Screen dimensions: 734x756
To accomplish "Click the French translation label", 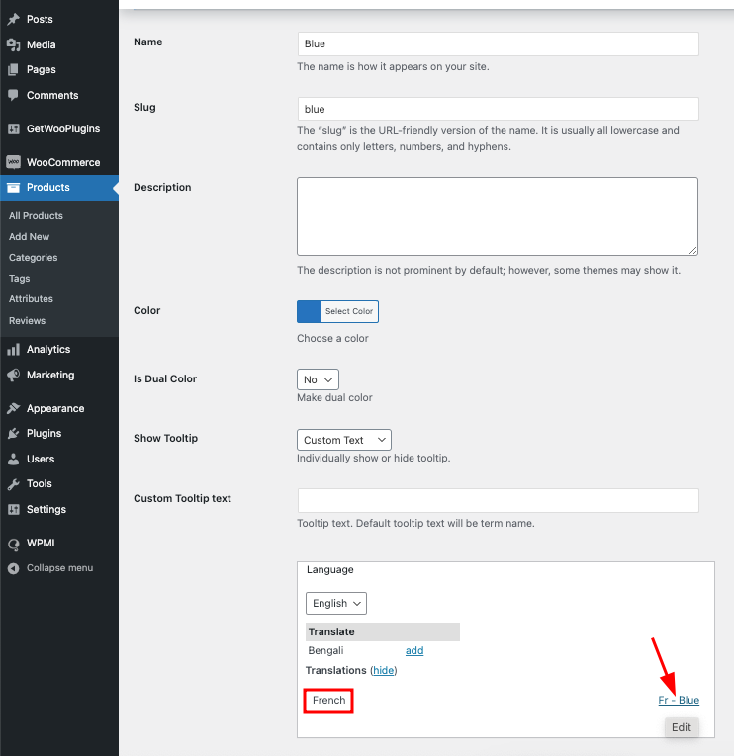I will (328, 700).
